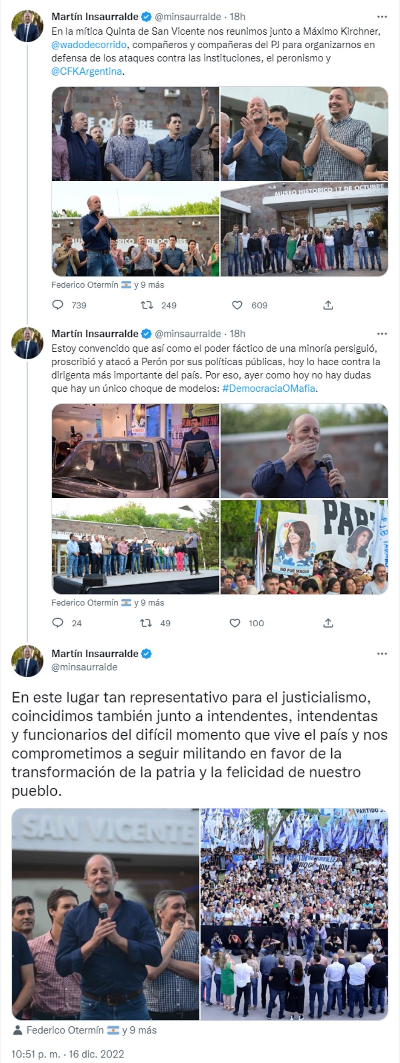Screen dimensions: 400x1063
Task: Like the second tweet showing 100 likes
Action: [235, 623]
